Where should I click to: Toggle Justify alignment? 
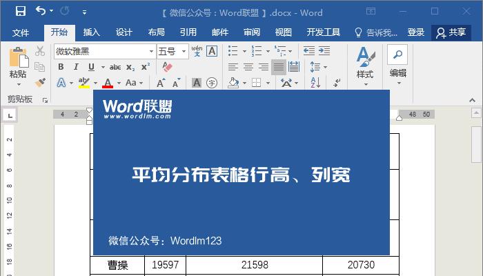coord(279,67)
